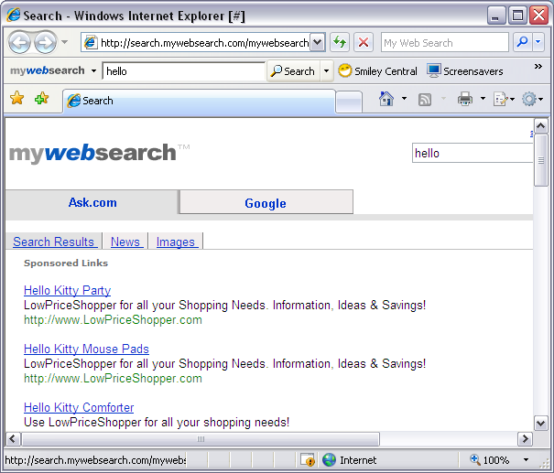Click the Internet zone globe icon
Viewport: 554px width, 473px height.
point(329,460)
